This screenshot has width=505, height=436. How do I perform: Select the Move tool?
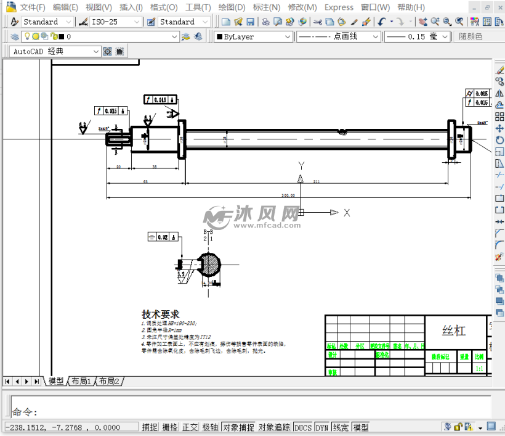point(499,128)
